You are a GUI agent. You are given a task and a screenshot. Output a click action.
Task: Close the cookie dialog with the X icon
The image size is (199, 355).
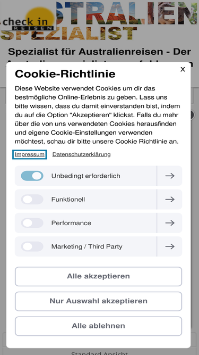pyautogui.click(x=183, y=69)
